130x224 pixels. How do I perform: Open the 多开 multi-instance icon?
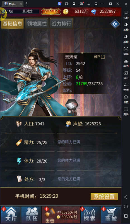tap(126, 75)
